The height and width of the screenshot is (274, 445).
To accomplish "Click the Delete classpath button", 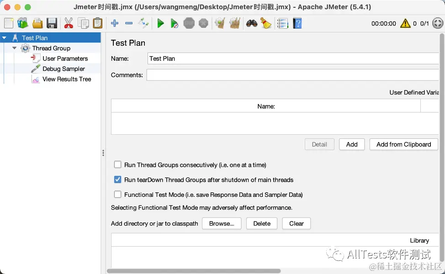I will click(x=262, y=223).
